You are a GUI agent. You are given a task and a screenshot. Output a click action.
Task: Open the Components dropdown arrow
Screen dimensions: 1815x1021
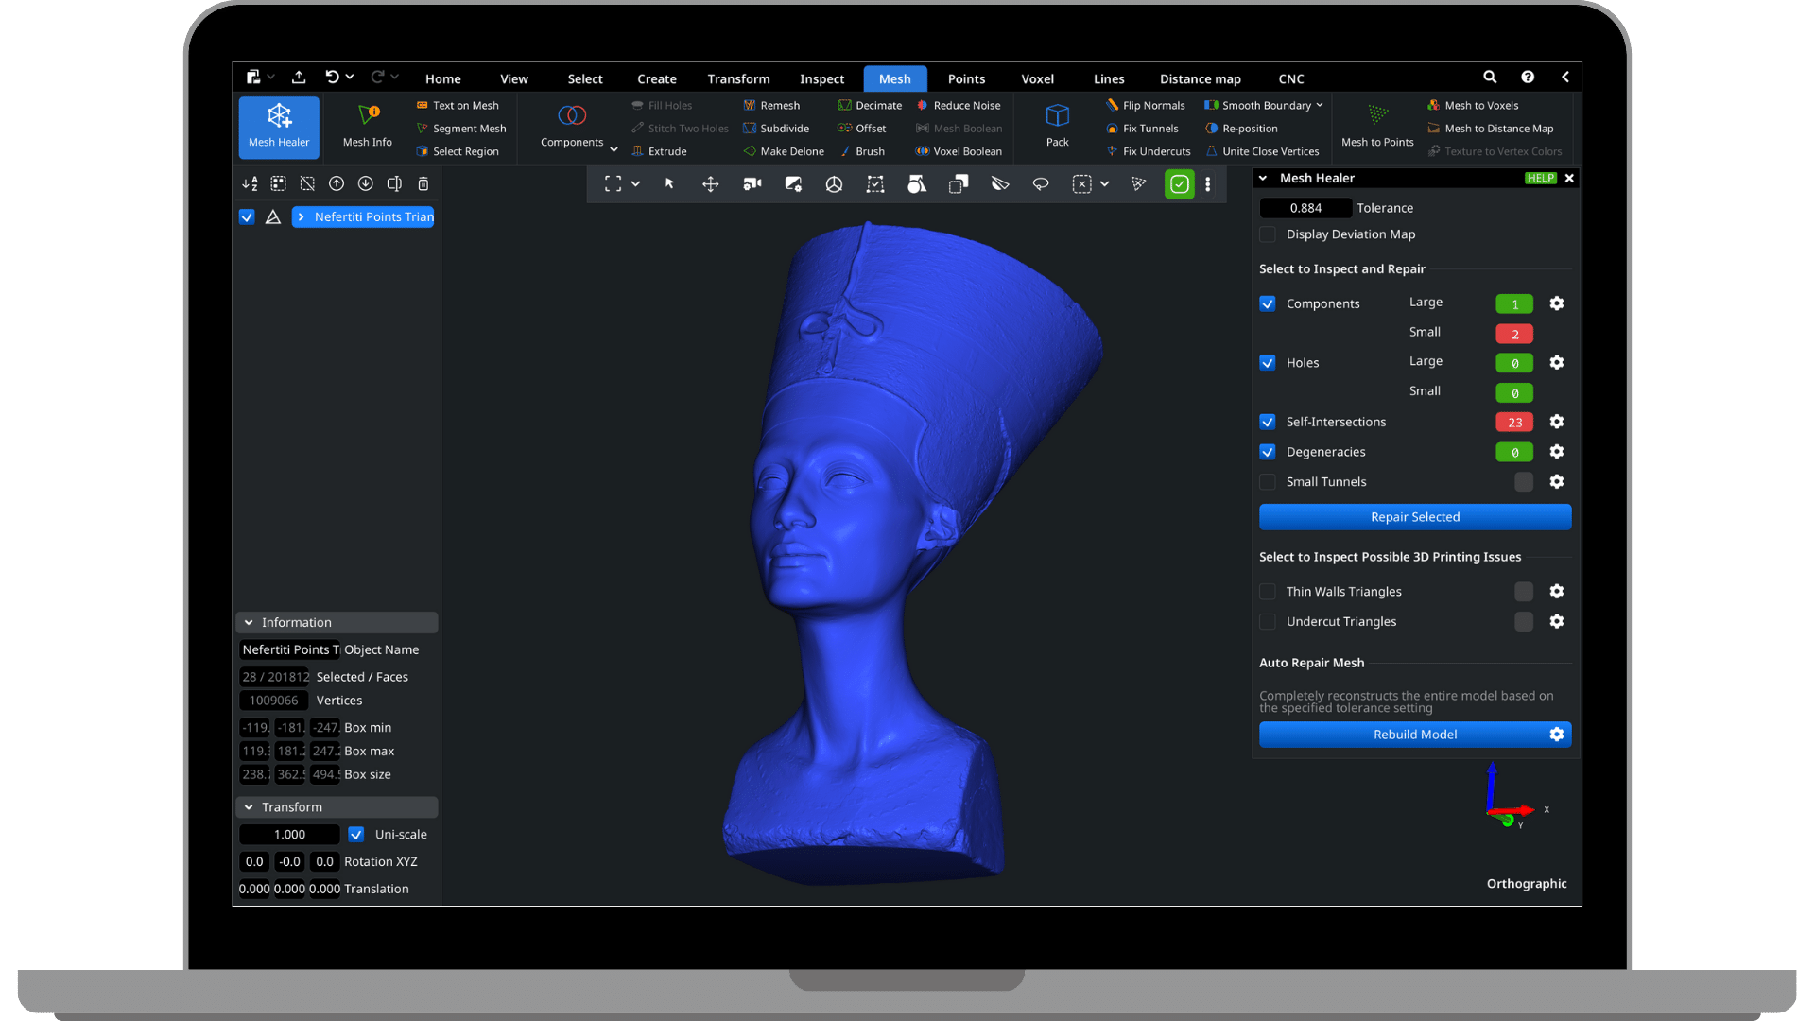click(614, 149)
